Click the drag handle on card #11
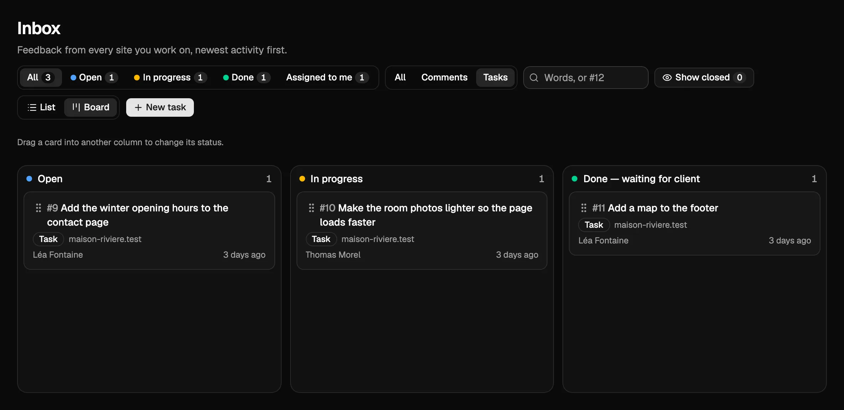The image size is (844, 410). click(x=584, y=208)
